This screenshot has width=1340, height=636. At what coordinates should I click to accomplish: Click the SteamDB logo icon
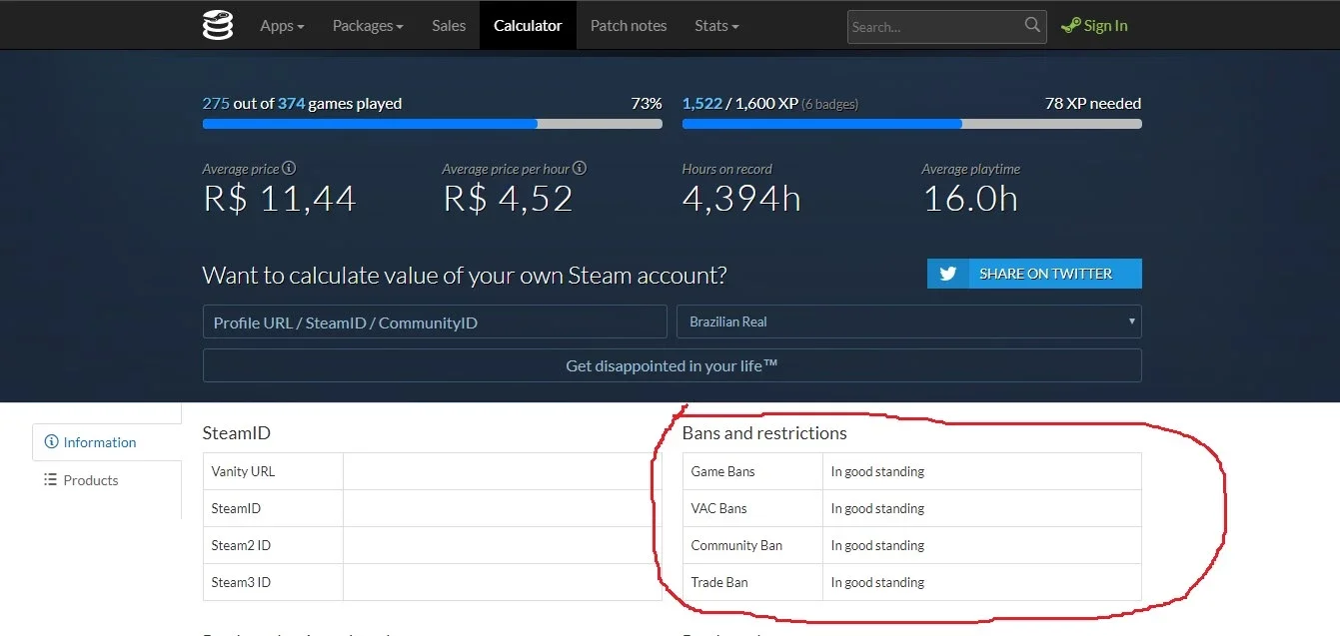click(217, 25)
